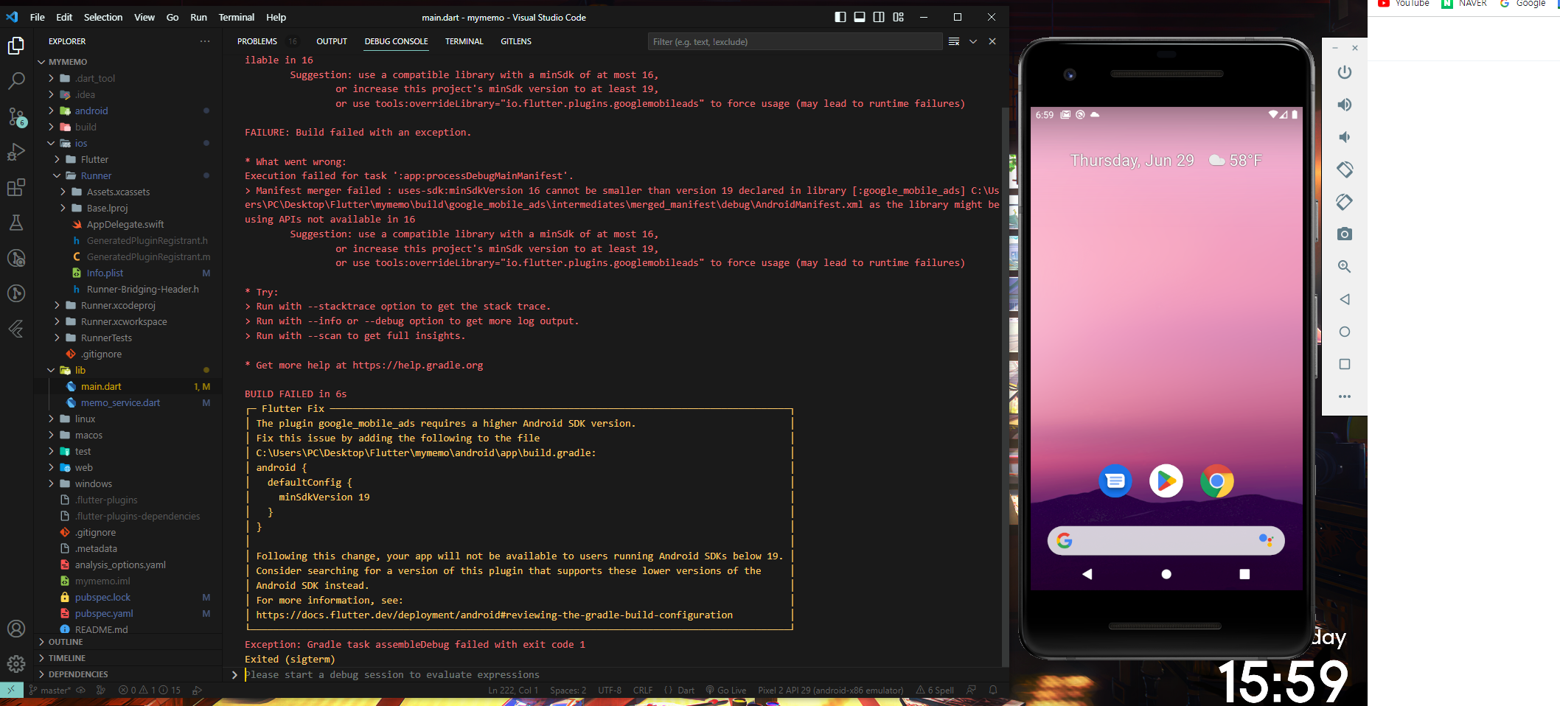Click the emulator rotate left button
Viewport: 1560px width, 706px height.
click(1345, 169)
